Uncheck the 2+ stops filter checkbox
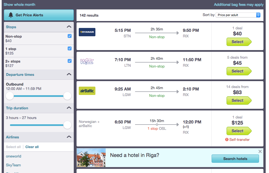 point(70,61)
